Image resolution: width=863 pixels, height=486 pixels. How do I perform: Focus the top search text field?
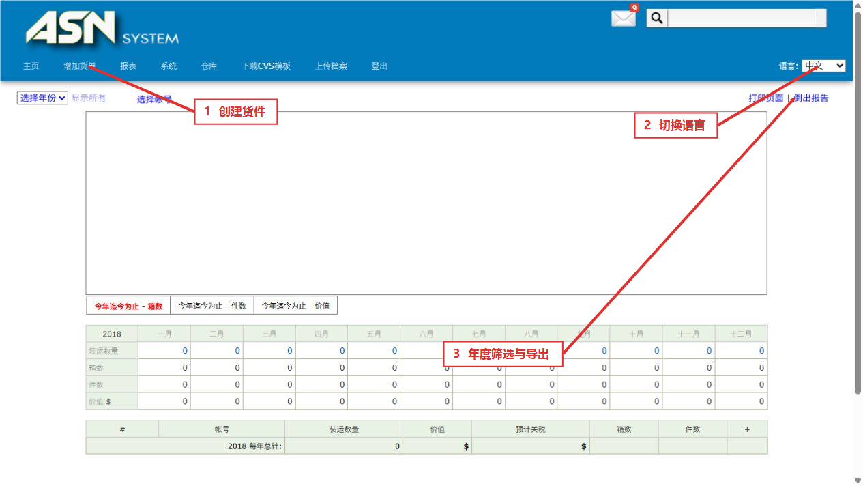746,18
